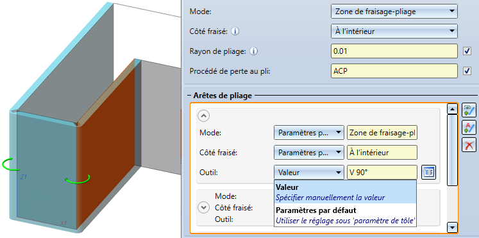
Task: Open the top Mode dropdown 'Zone de fraisage-pliage'
Action: 394,12
